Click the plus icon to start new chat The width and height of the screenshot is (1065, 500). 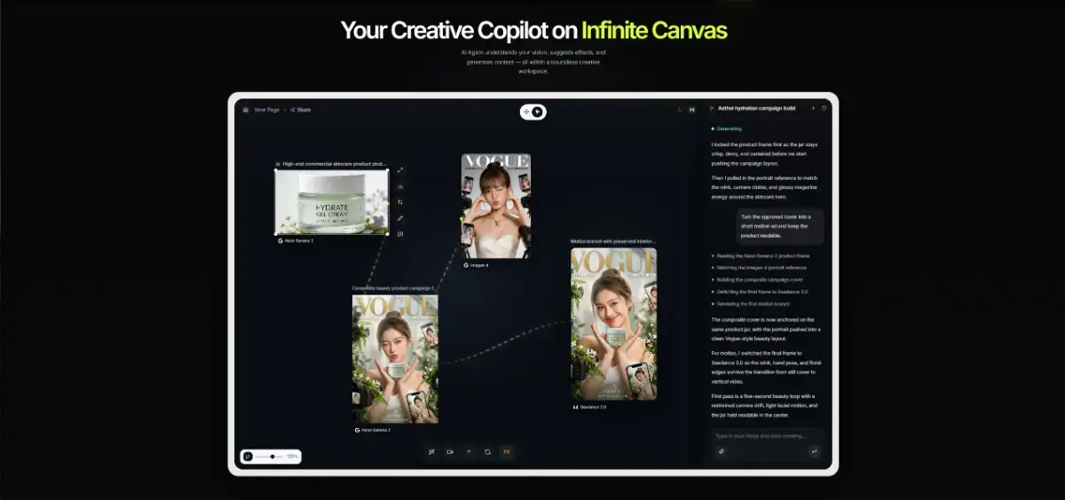[813, 108]
